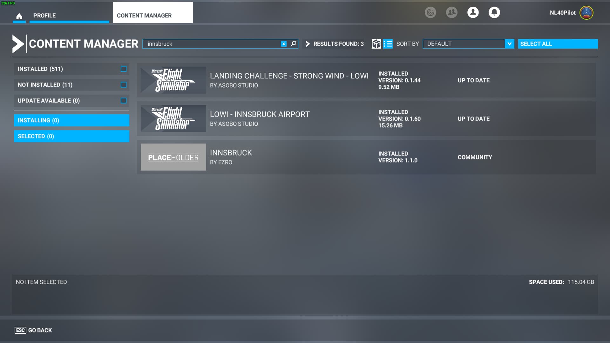The image size is (610, 343).
Task: Click LOWI - Innsbruck Airport title
Action: pyautogui.click(x=260, y=114)
